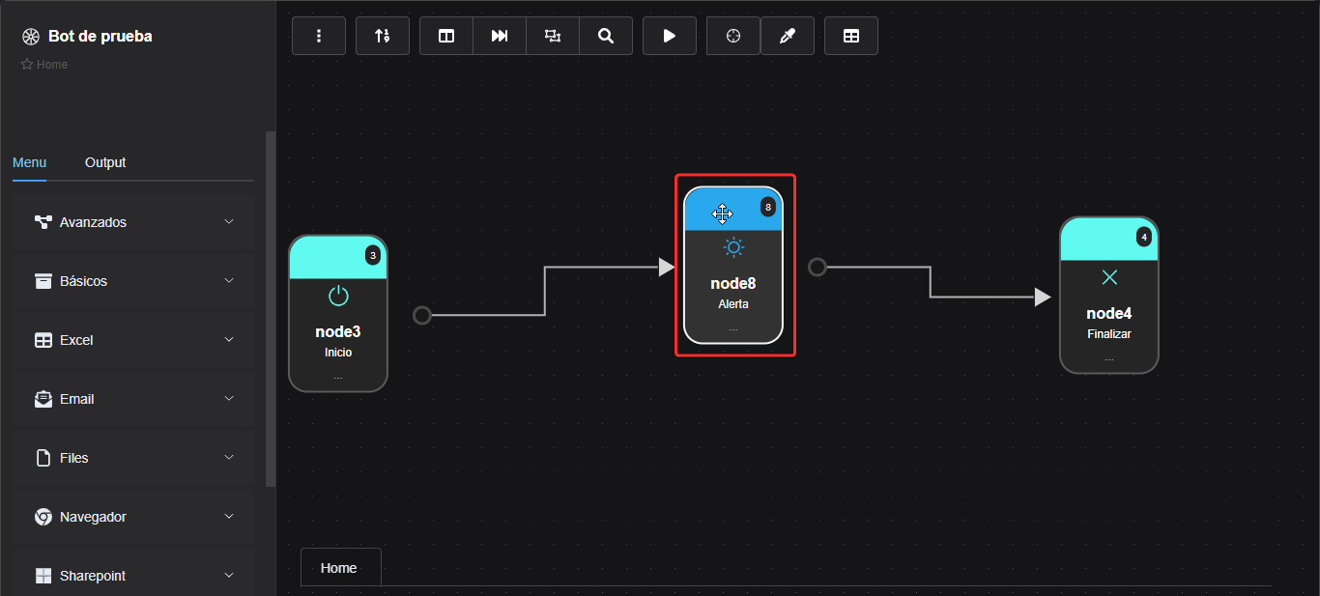Select the node8 title text
Screen dimensions: 1320x596
pyautogui.click(x=733, y=284)
